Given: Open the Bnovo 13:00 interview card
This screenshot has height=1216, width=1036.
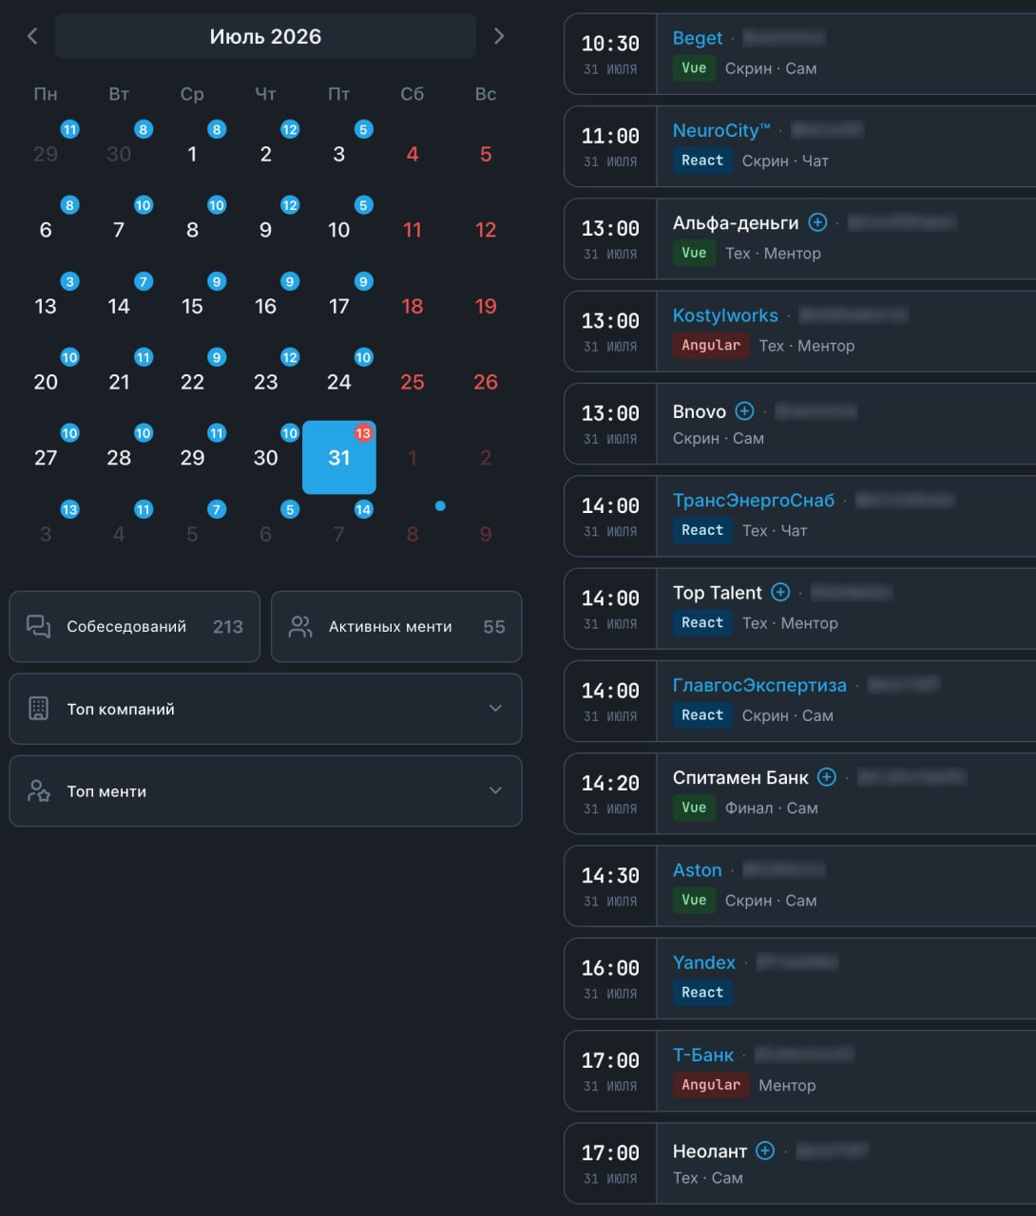Looking at the screenshot, I should (800, 424).
